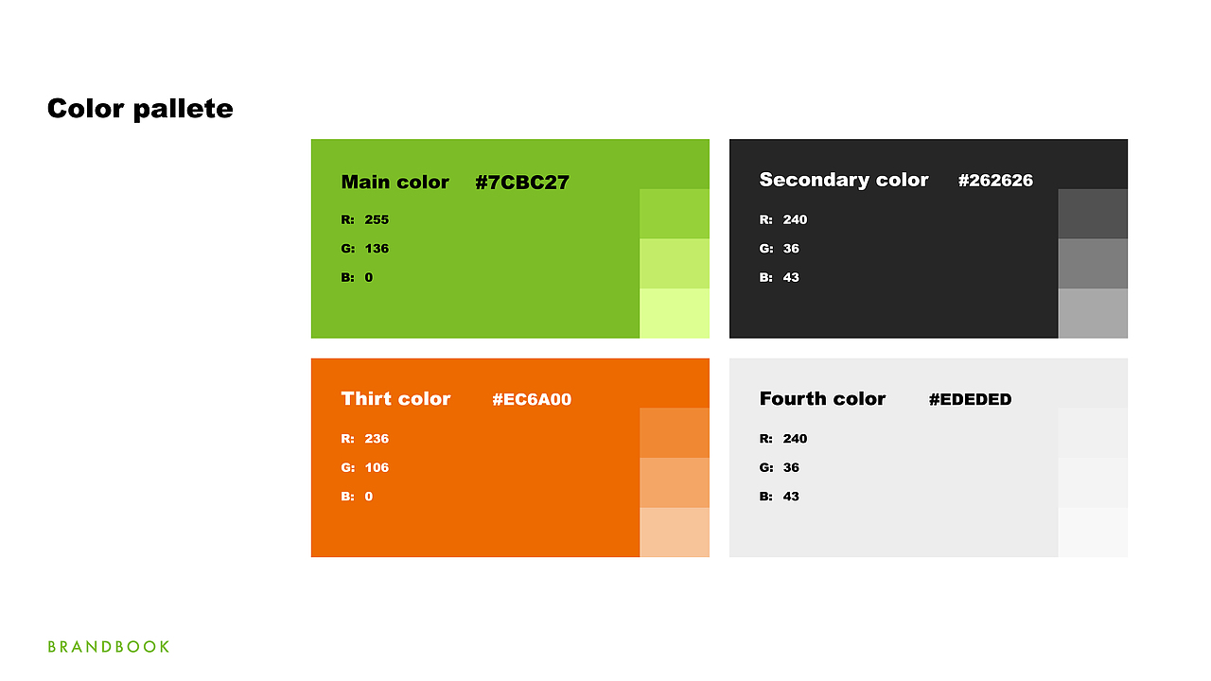The width and height of the screenshot is (1211, 681).
Task: Click the "Secondary color" label
Action: (x=844, y=180)
